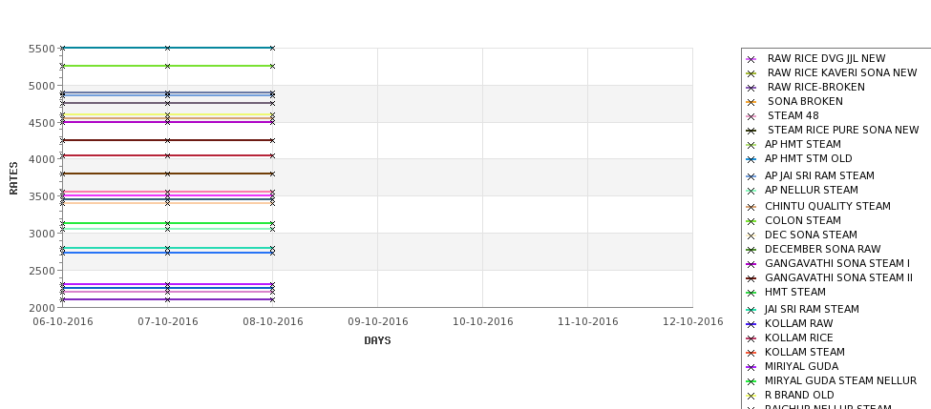Click the COLON STEAM green legend marker

coord(751,221)
